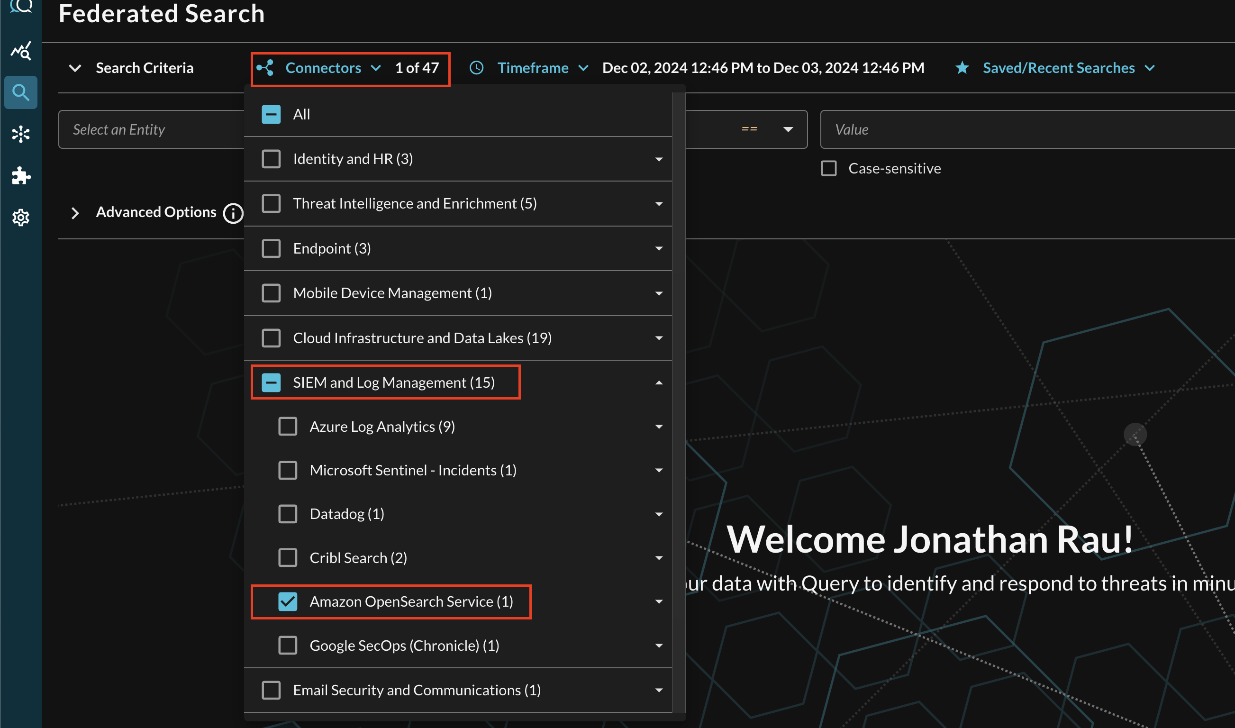Check the Cribl Search checkbox
Viewport: 1235px width, 728px height.
click(x=288, y=558)
